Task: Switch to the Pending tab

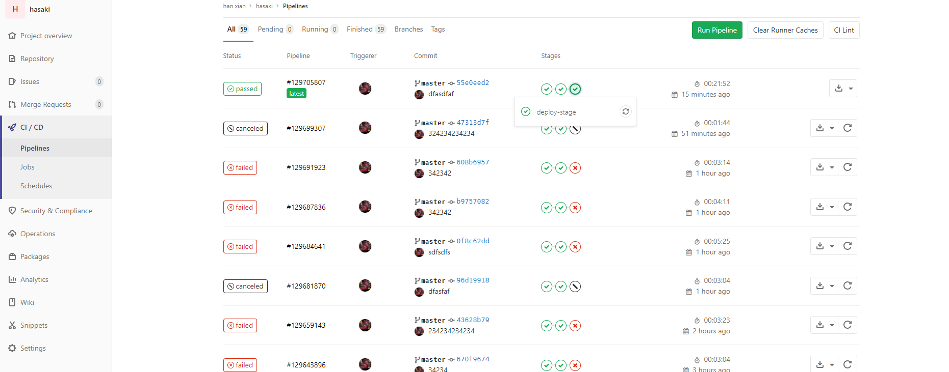Action: click(275, 29)
